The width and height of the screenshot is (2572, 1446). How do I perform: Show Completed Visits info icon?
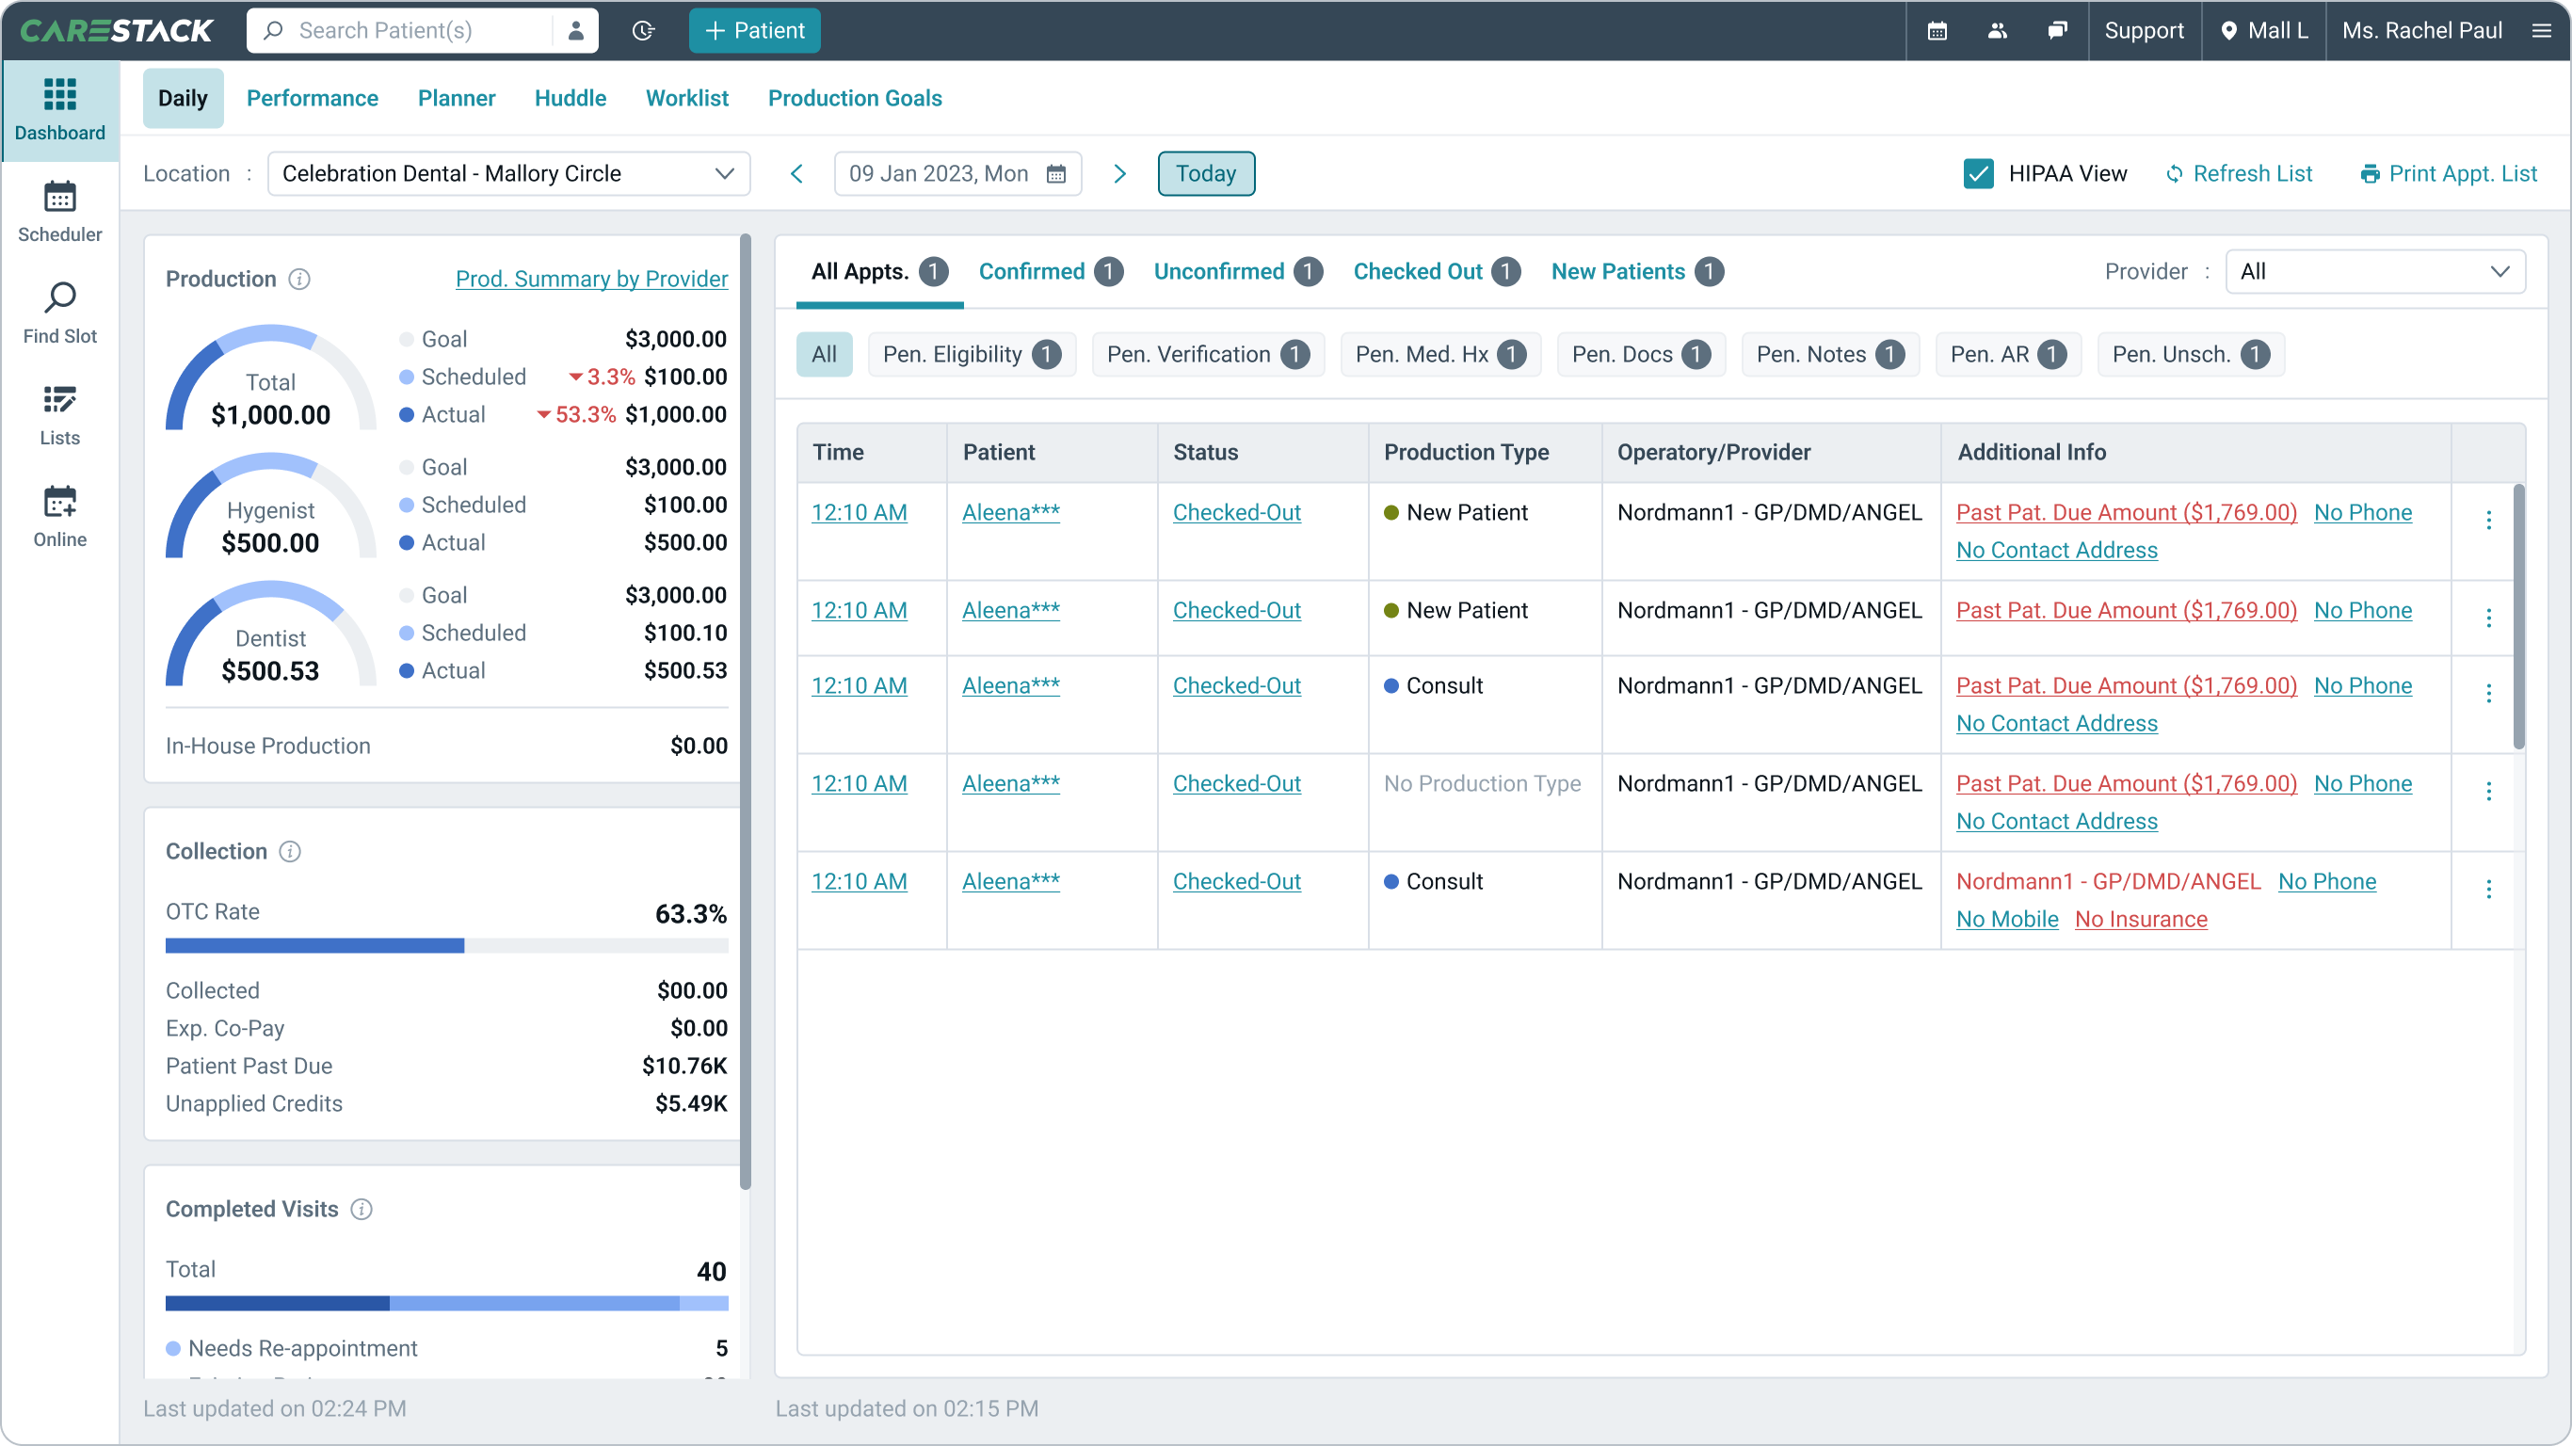[x=362, y=1210]
